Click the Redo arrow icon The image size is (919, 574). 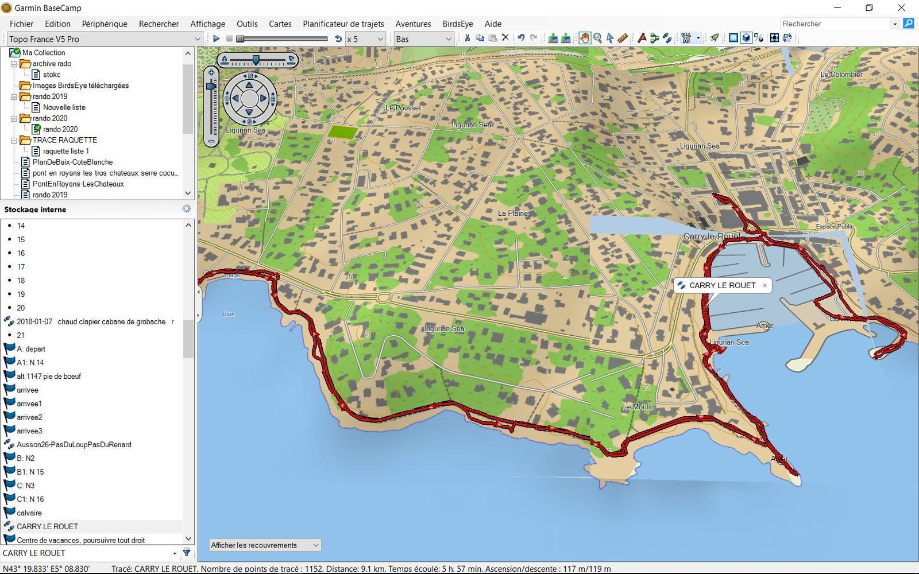tap(534, 38)
